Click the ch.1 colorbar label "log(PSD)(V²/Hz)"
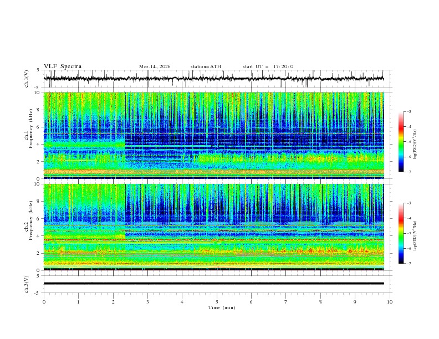Viewport: 439px width, 339px height. [x=416, y=145]
